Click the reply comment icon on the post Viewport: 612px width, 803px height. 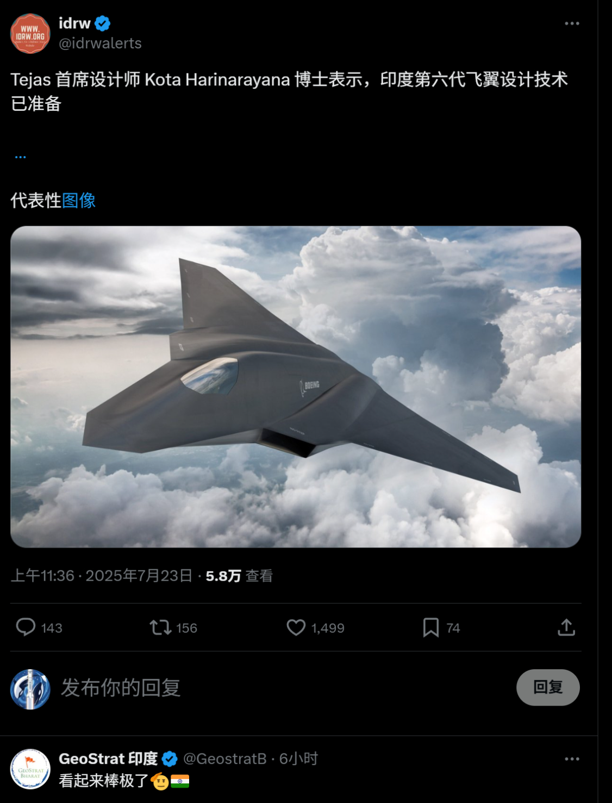click(26, 627)
